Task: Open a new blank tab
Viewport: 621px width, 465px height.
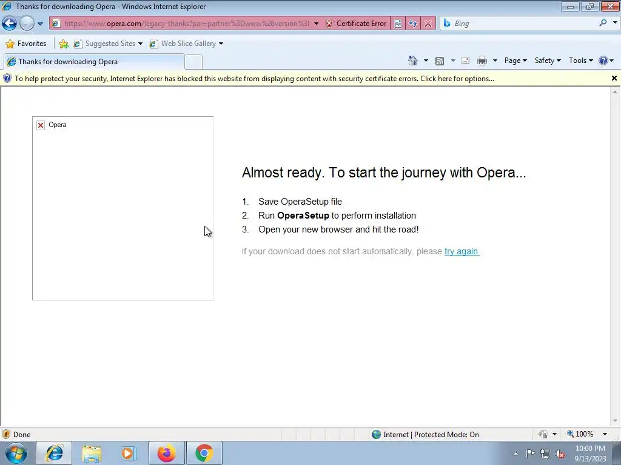Action: point(193,62)
